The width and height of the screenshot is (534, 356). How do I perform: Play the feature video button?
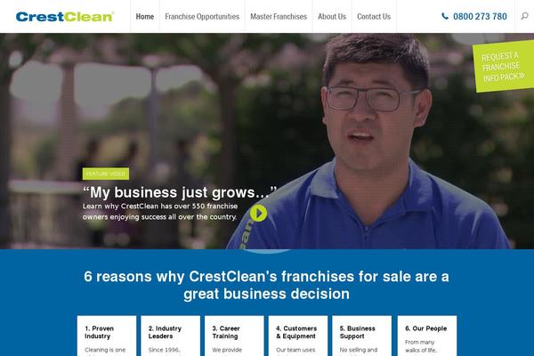258,214
